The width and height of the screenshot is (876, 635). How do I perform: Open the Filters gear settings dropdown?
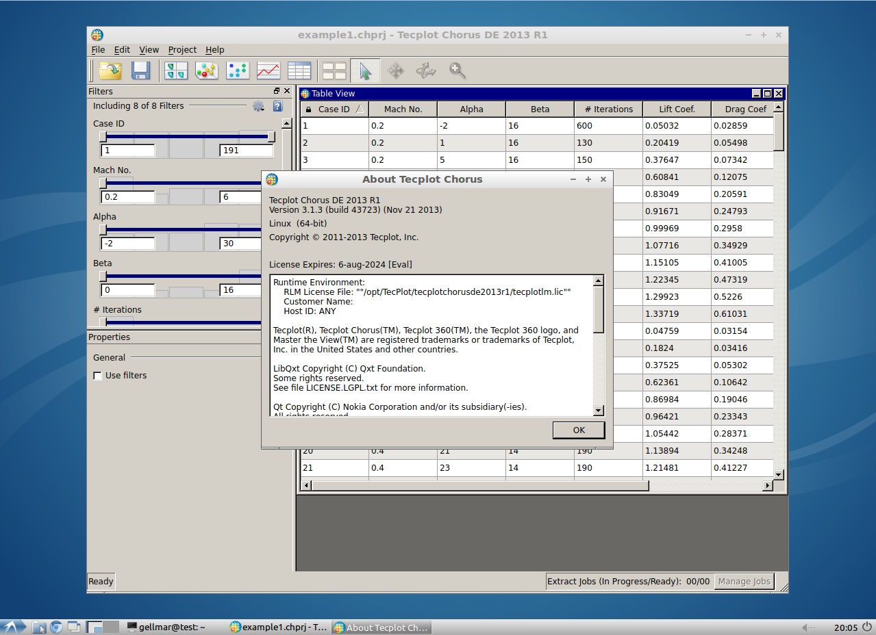pyautogui.click(x=258, y=106)
